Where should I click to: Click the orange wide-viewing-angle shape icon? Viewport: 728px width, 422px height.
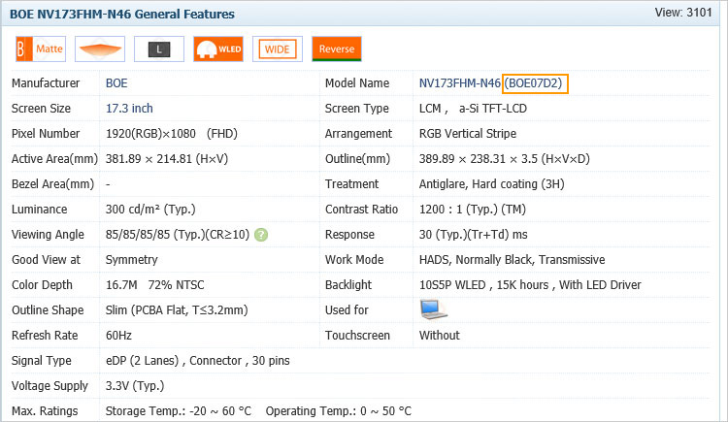(100, 49)
